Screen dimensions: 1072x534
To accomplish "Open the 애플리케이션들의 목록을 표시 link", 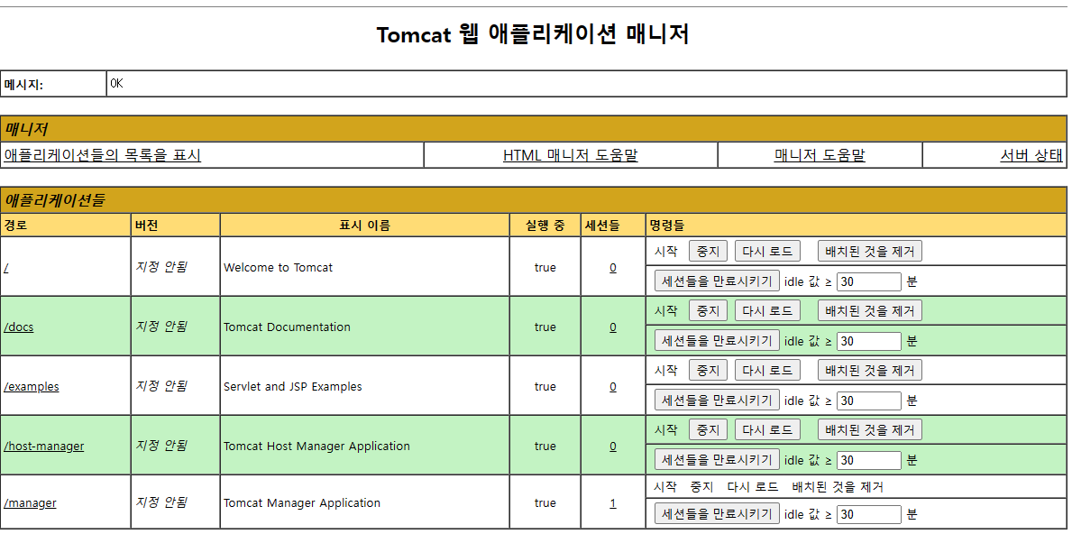I will point(103,155).
